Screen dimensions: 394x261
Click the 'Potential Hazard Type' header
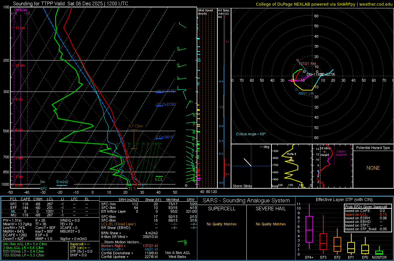click(373, 148)
